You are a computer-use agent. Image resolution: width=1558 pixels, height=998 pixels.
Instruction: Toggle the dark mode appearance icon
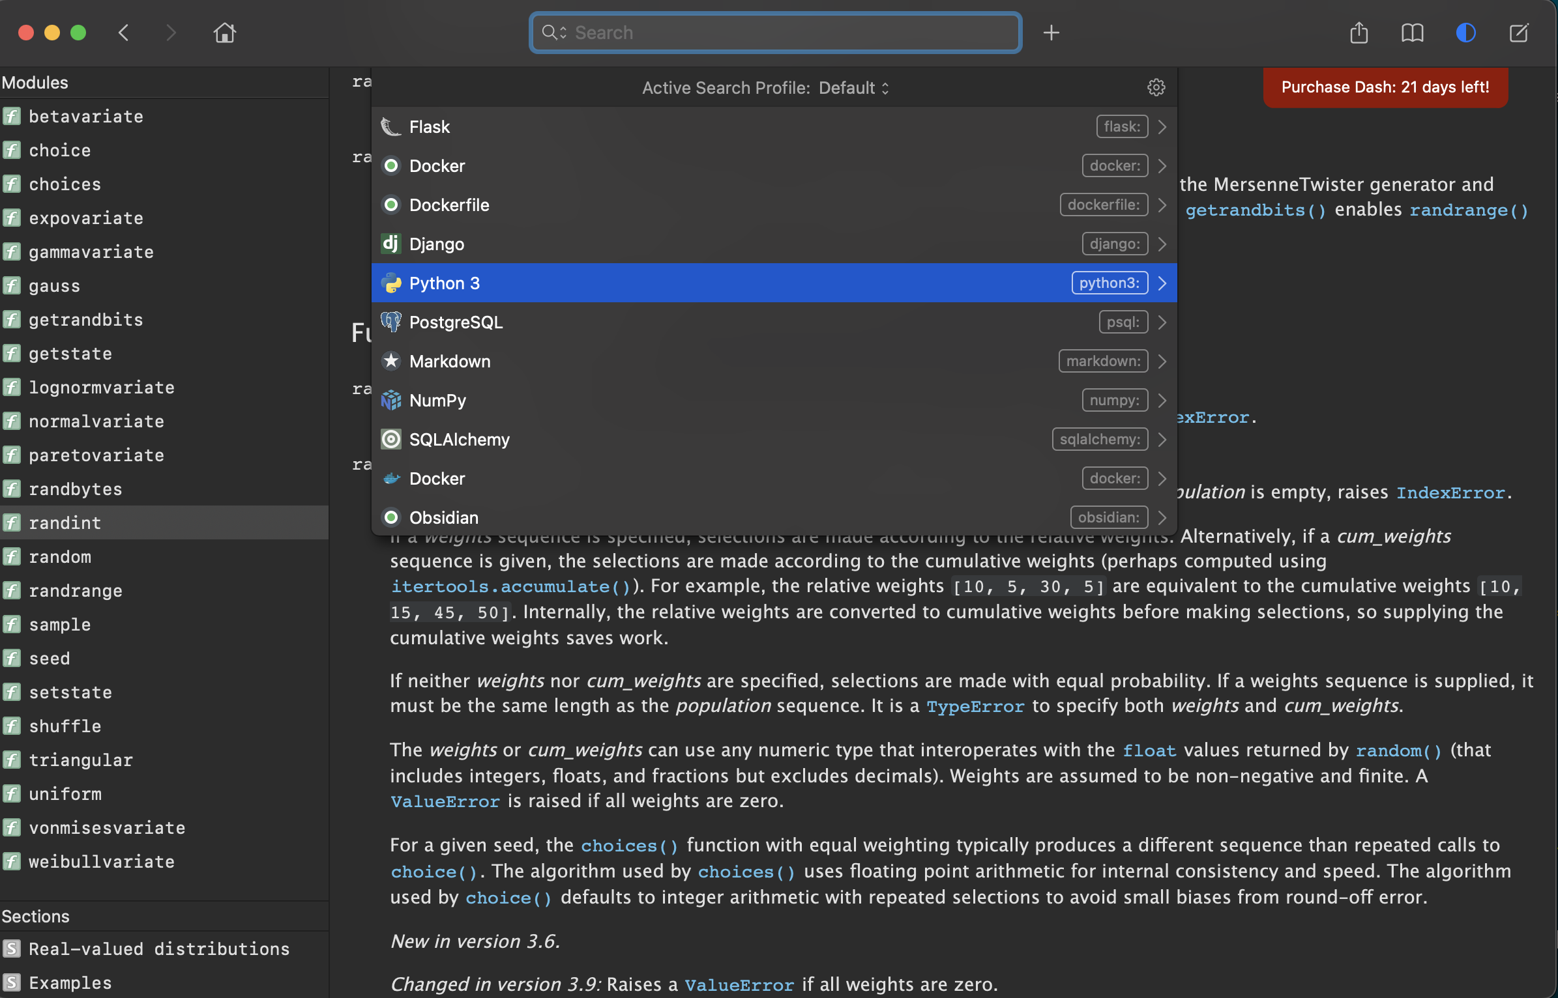coord(1465,33)
